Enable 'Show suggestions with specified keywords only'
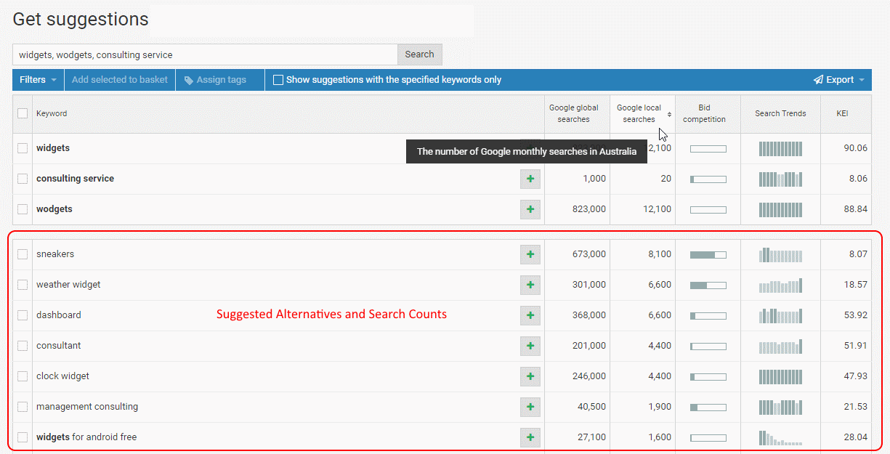Viewport: 890px width, 454px height. pyautogui.click(x=278, y=80)
